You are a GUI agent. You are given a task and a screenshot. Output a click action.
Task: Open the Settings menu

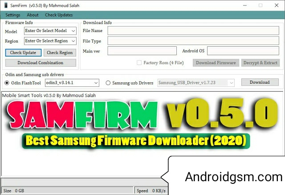point(13,15)
